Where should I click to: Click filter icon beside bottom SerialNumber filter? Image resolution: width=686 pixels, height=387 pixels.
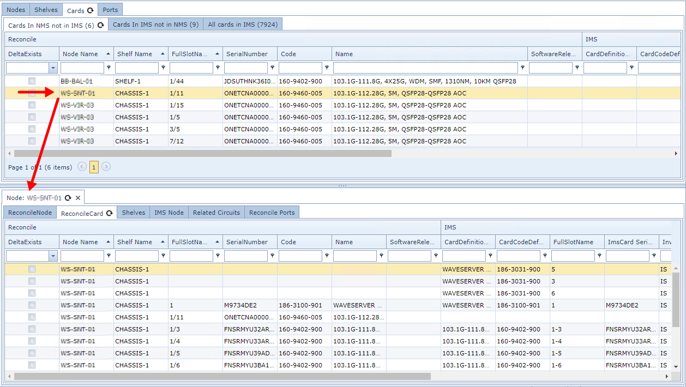[x=272, y=256]
